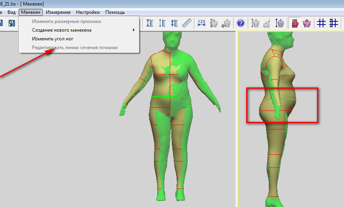This screenshot has width=344, height=207.
Task: Select the 123 dimension measurement icon
Action: [x=201, y=23]
